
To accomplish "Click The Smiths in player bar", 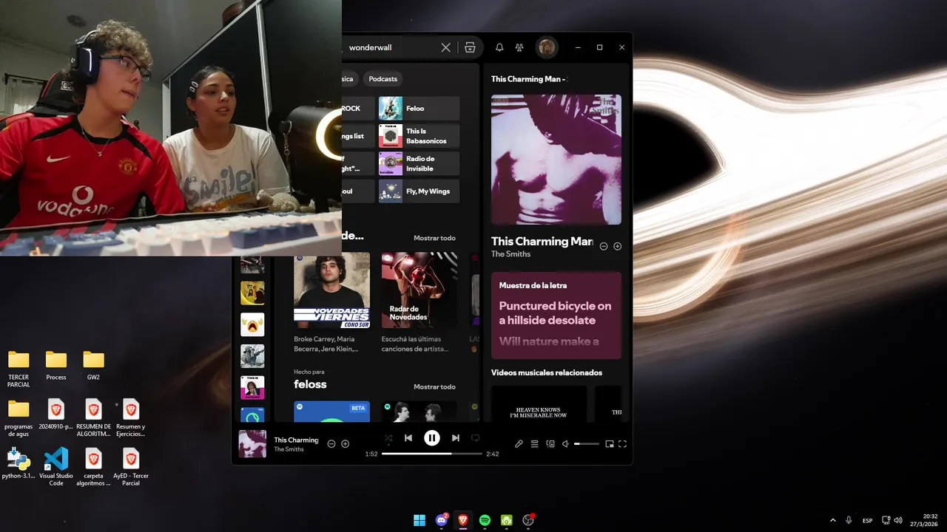I will coord(289,449).
